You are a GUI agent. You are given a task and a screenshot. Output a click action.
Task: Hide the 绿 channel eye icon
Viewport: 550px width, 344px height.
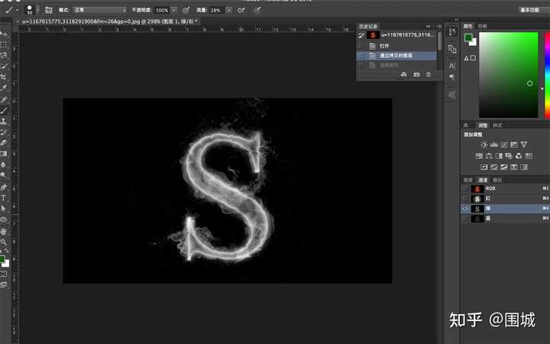pyautogui.click(x=465, y=209)
